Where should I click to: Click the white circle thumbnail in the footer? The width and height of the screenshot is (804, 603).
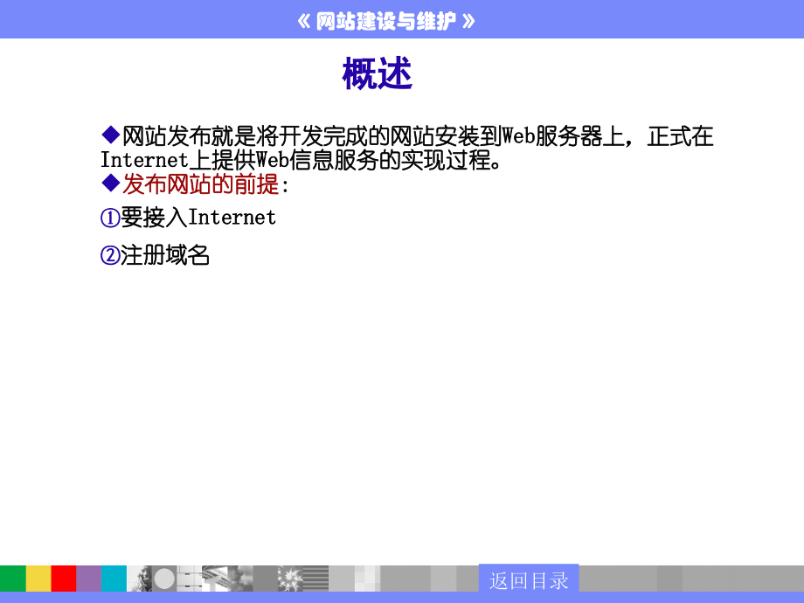coord(164,579)
